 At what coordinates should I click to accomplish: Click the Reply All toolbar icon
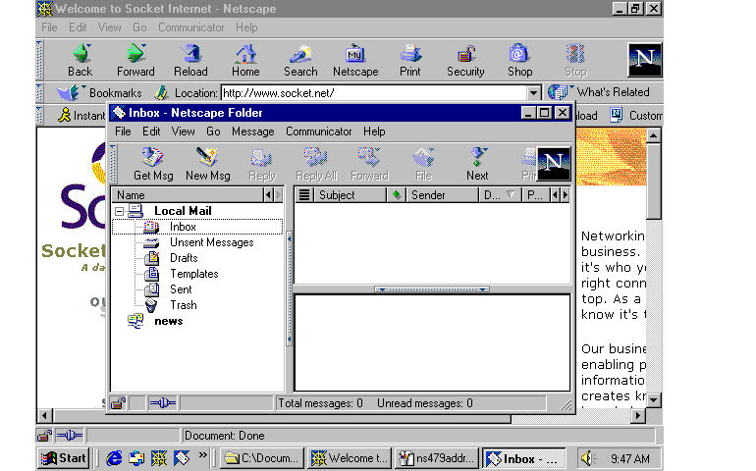tap(316, 165)
